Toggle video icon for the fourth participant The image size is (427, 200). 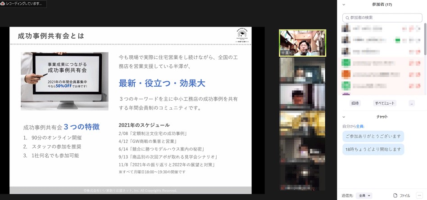point(417,62)
